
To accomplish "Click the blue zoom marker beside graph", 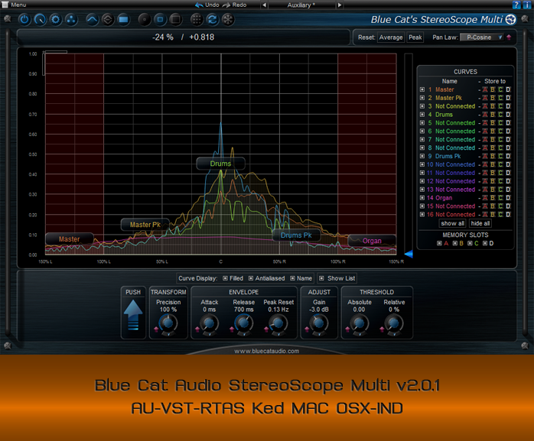I will (x=409, y=254).
